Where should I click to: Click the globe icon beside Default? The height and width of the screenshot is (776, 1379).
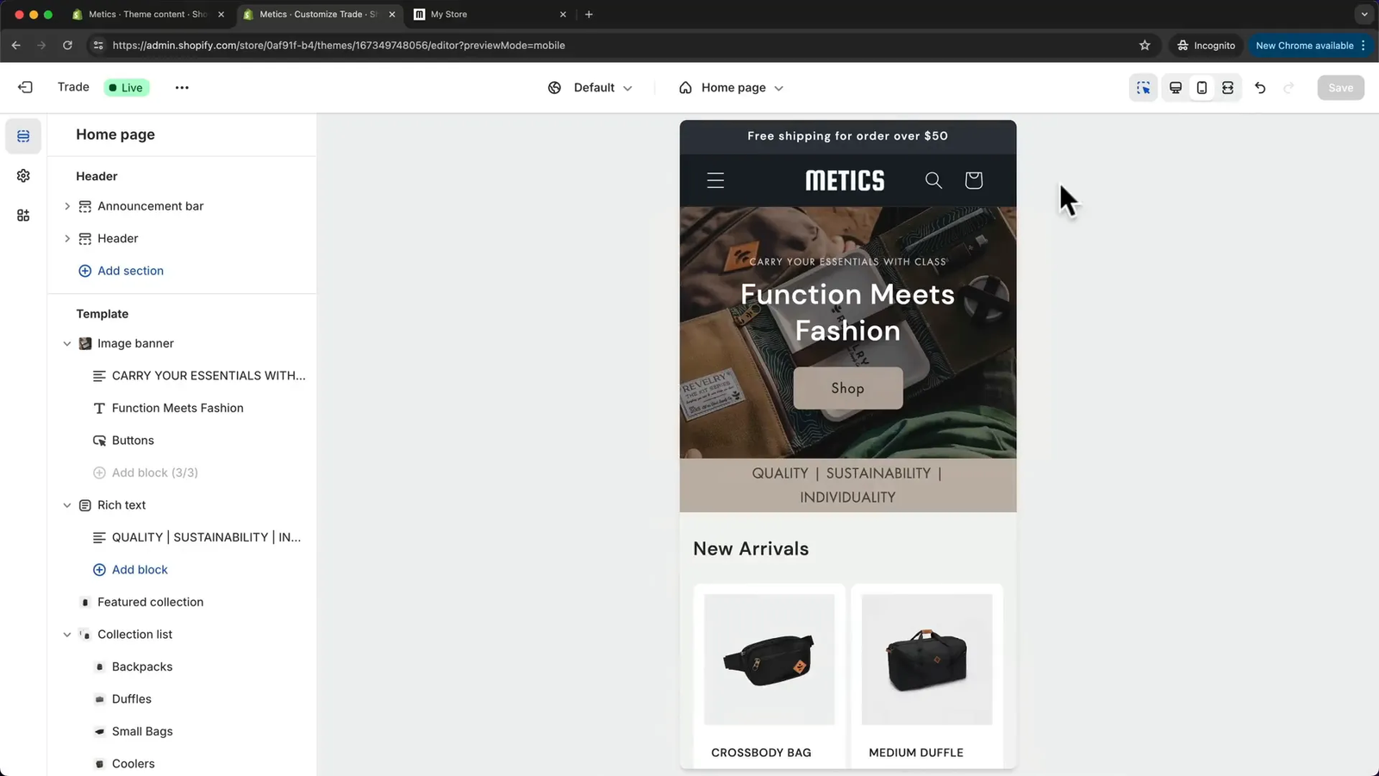554,88
